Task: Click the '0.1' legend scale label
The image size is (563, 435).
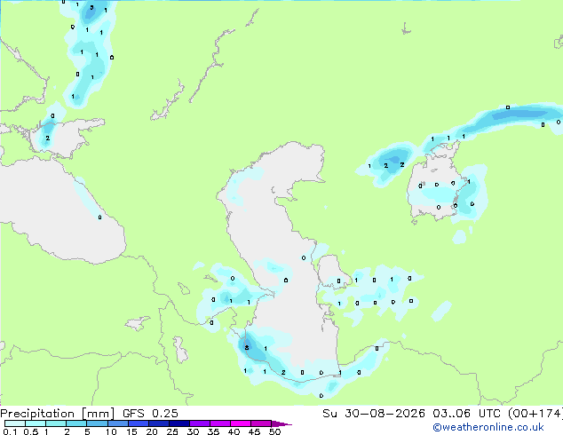Action: coord(10,431)
